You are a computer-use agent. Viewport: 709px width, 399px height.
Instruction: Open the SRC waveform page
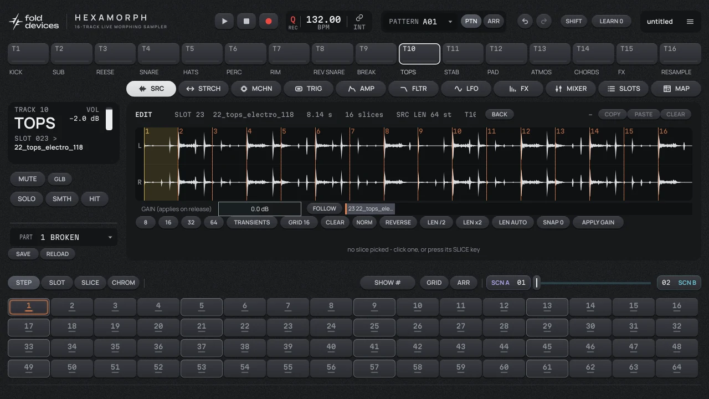[151, 89]
